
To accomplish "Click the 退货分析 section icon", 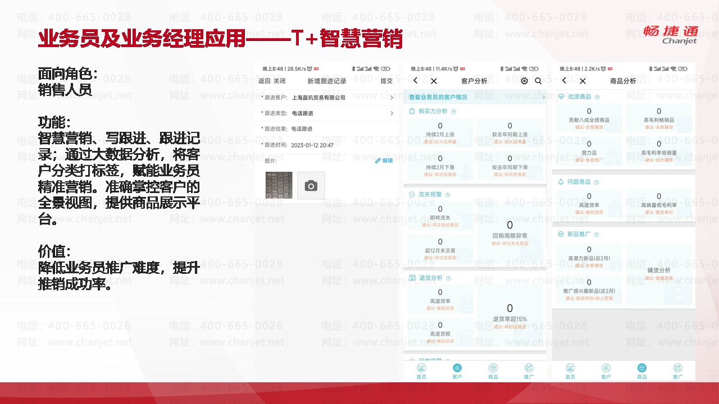I will pyautogui.click(x=412, y=278).
